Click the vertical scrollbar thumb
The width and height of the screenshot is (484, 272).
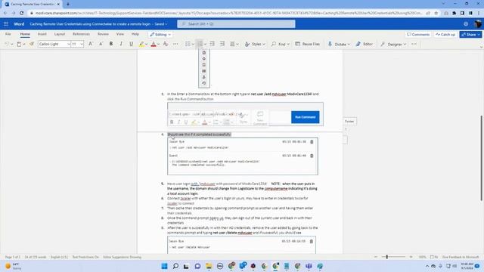(x=481, y=158)
